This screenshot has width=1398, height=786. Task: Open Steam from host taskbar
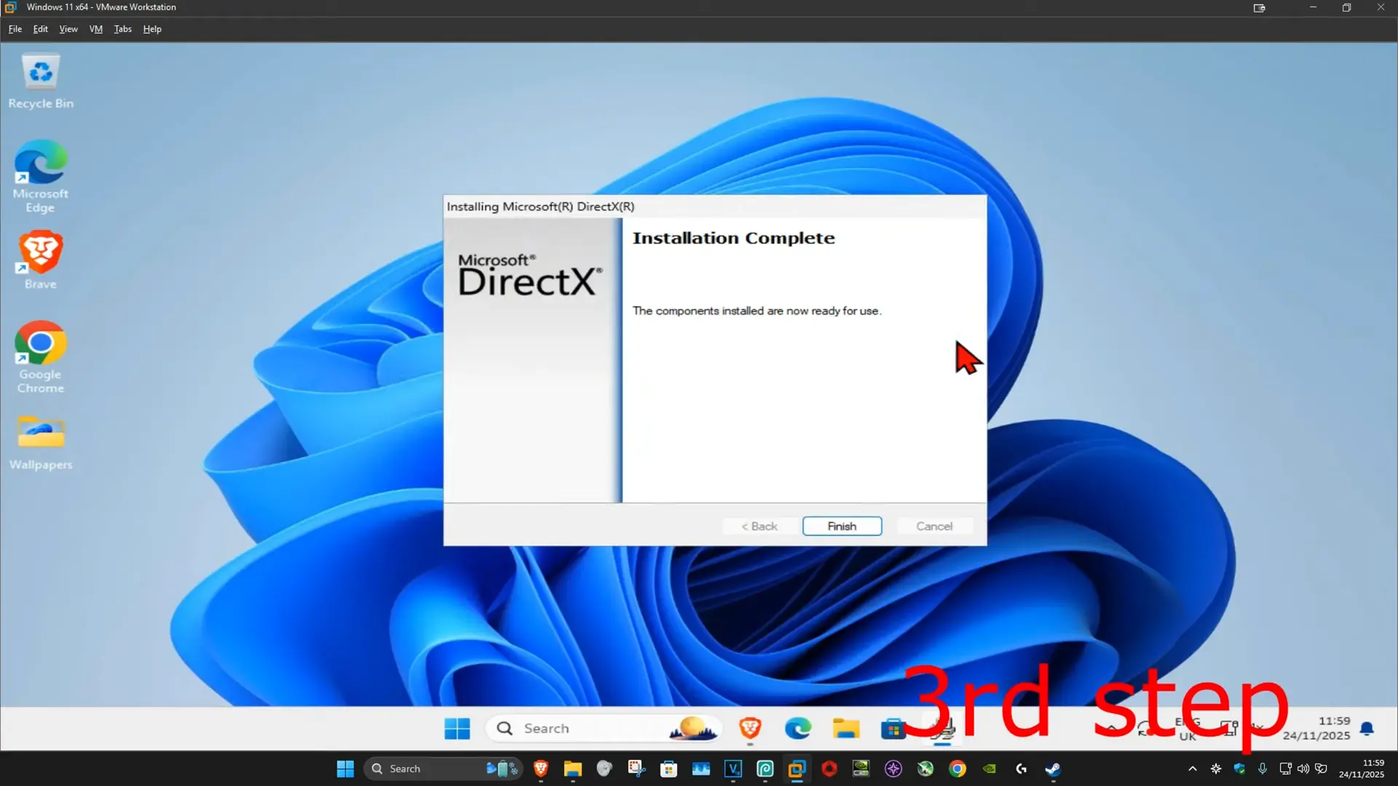click(1053, 769)
